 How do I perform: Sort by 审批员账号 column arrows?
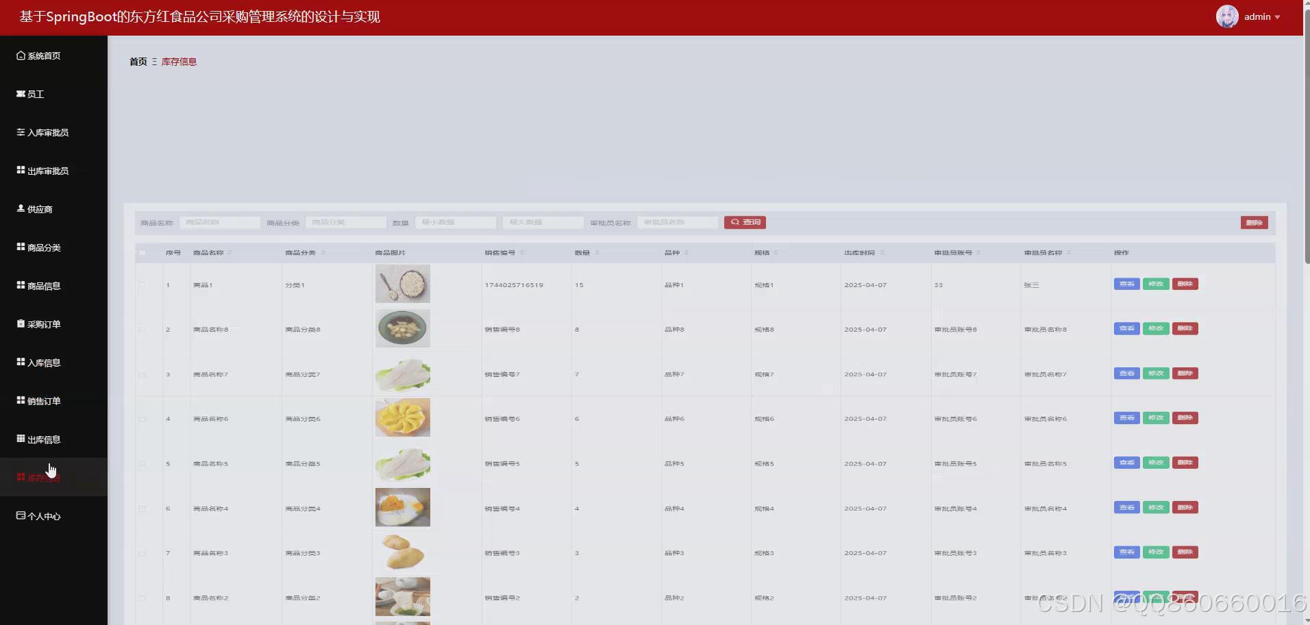979,253
